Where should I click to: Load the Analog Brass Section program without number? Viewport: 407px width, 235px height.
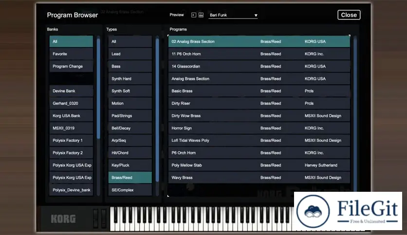click(x=259, y=79)
